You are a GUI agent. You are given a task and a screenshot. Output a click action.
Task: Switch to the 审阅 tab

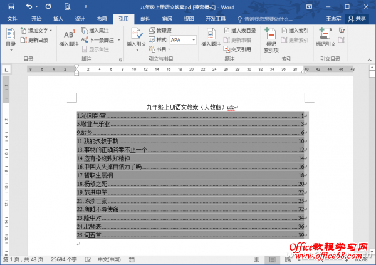click(167, 19)
